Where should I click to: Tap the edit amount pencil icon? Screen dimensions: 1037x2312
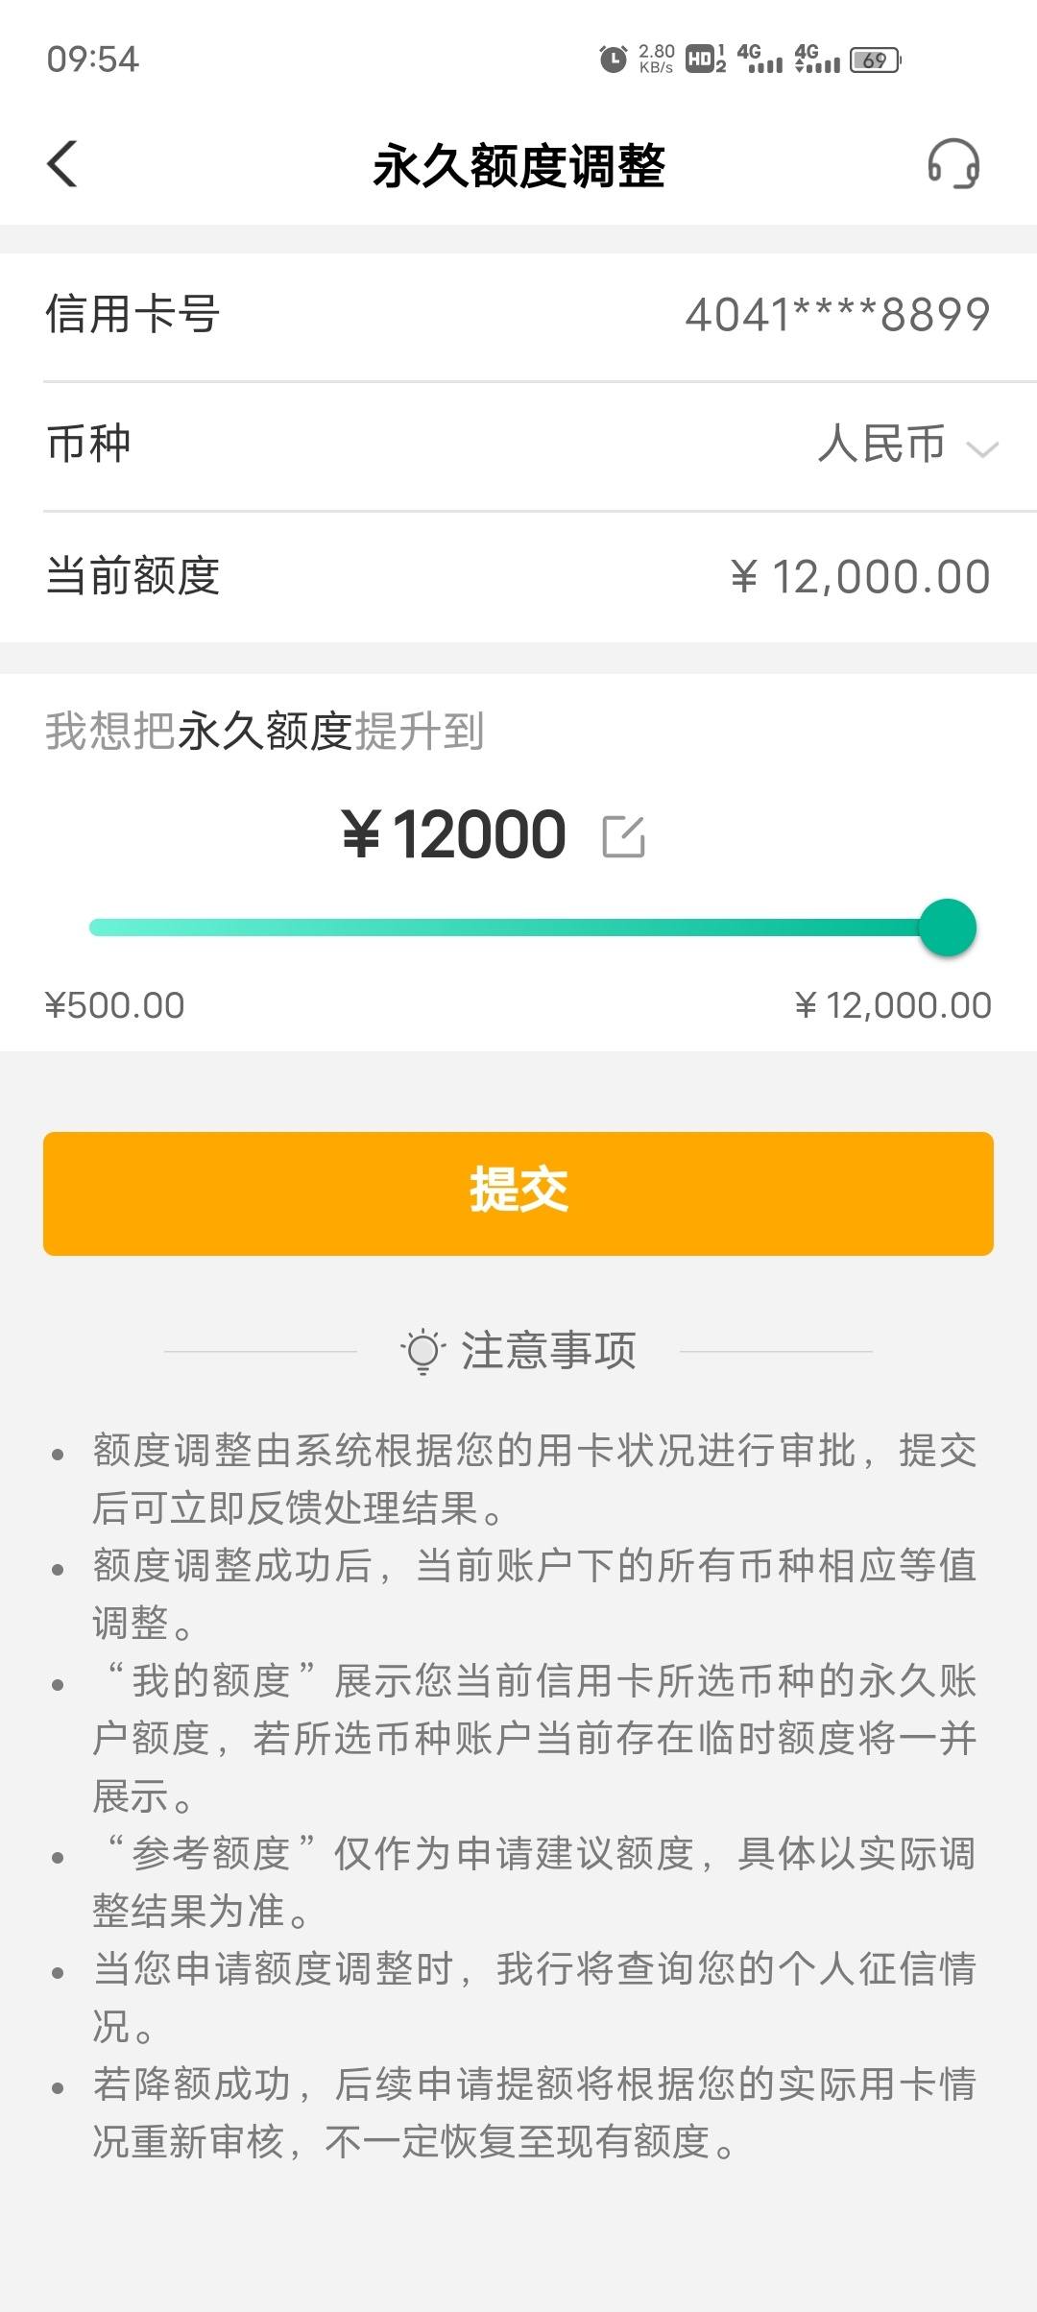click(623, 835)
